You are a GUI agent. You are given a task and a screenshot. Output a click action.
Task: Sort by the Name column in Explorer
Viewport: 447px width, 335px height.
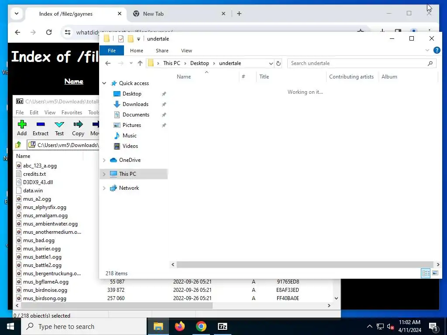(184, 77)
